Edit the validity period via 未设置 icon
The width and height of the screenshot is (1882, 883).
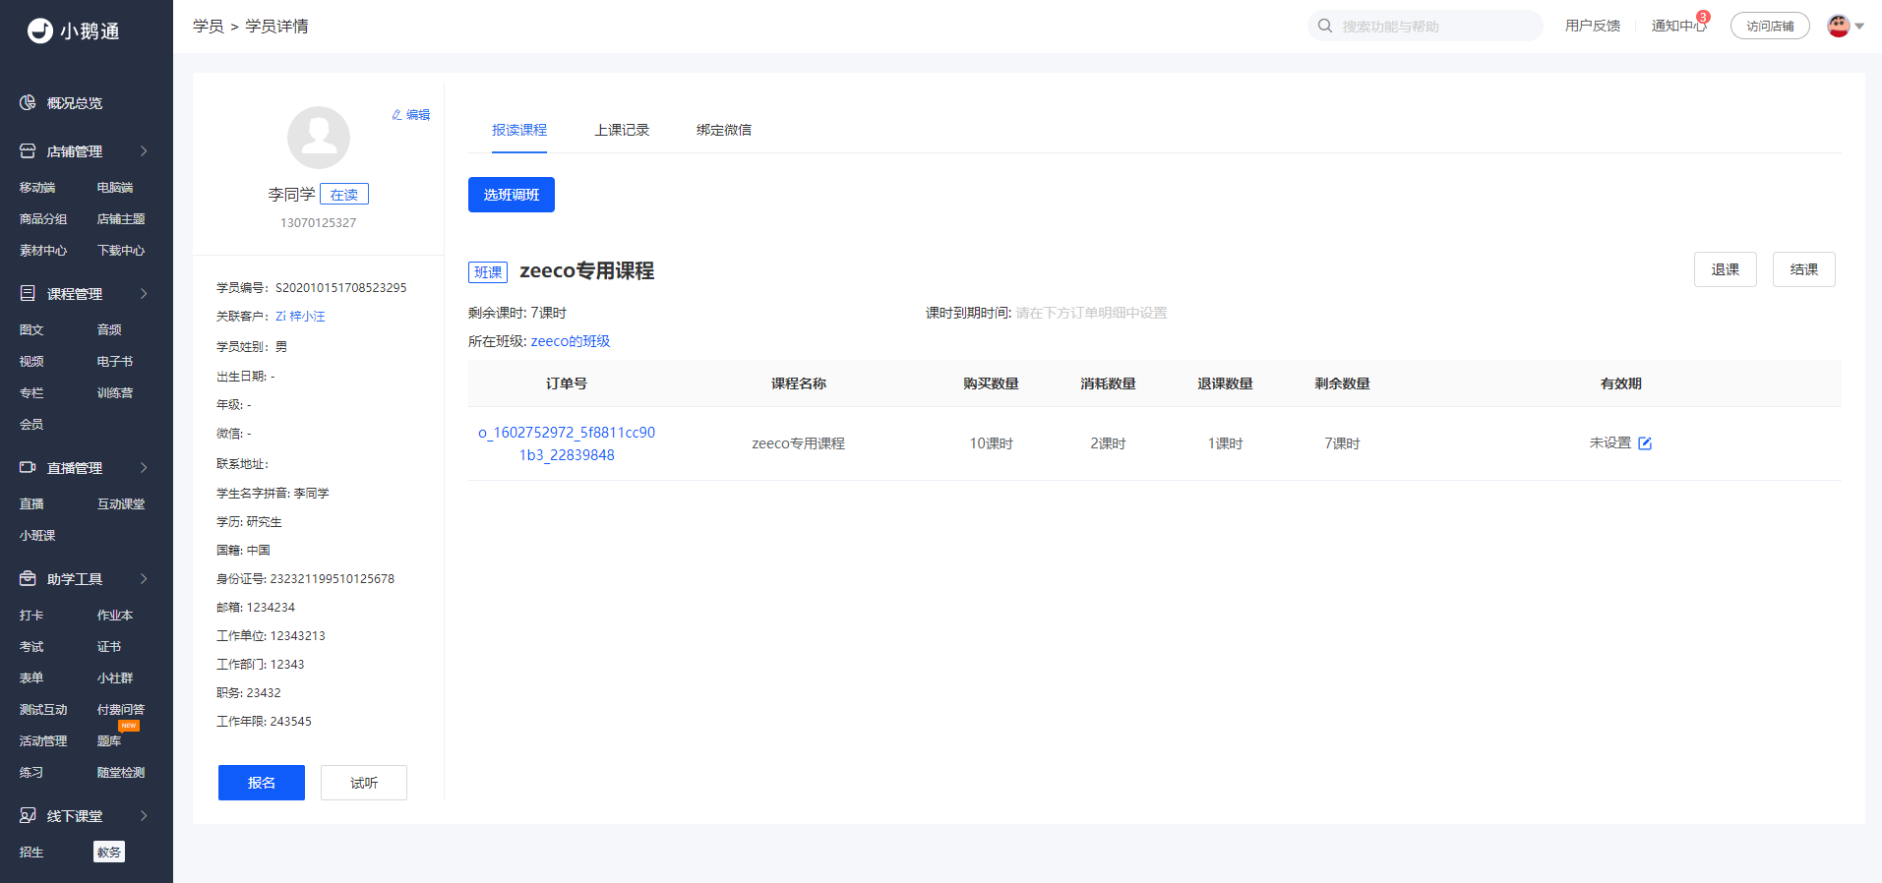(1645, 443)
